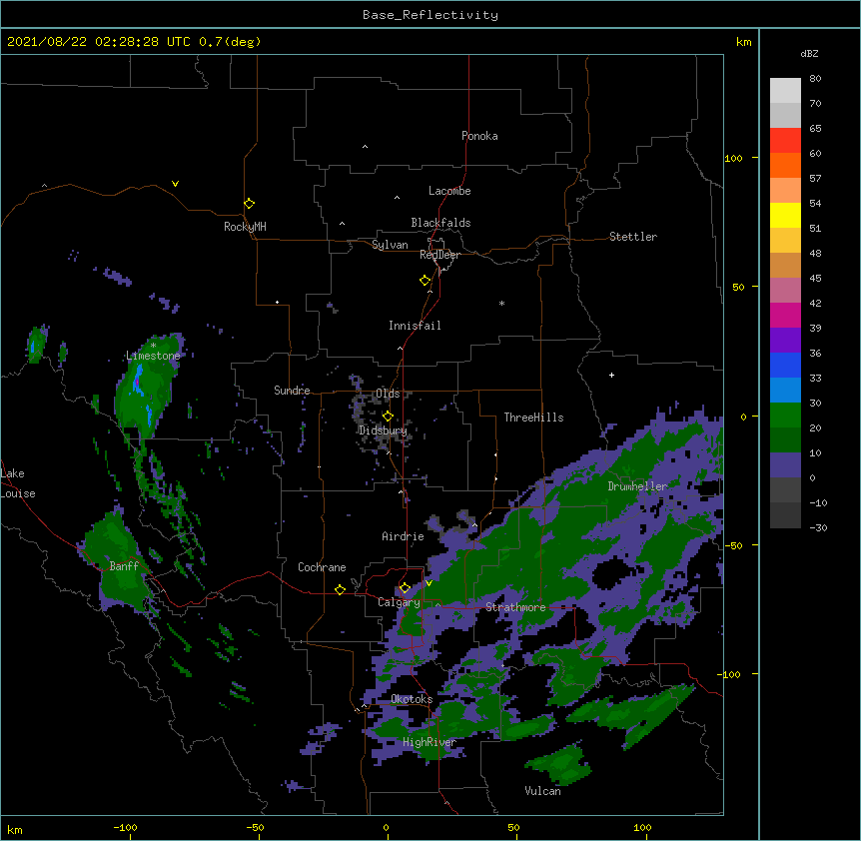Select the Lacombe town label

tap(449, 191)
